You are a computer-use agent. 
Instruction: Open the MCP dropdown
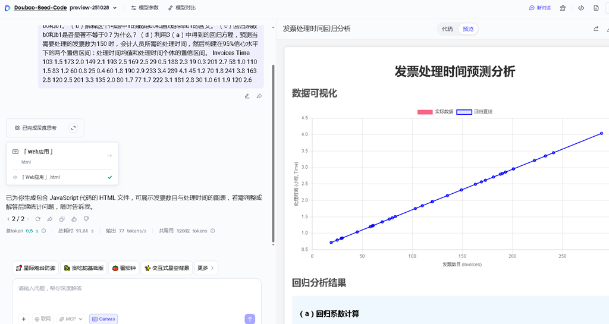tap(71, 319)
